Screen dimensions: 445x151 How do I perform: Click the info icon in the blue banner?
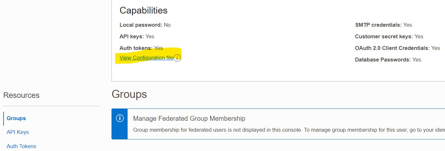coord(120,118)
